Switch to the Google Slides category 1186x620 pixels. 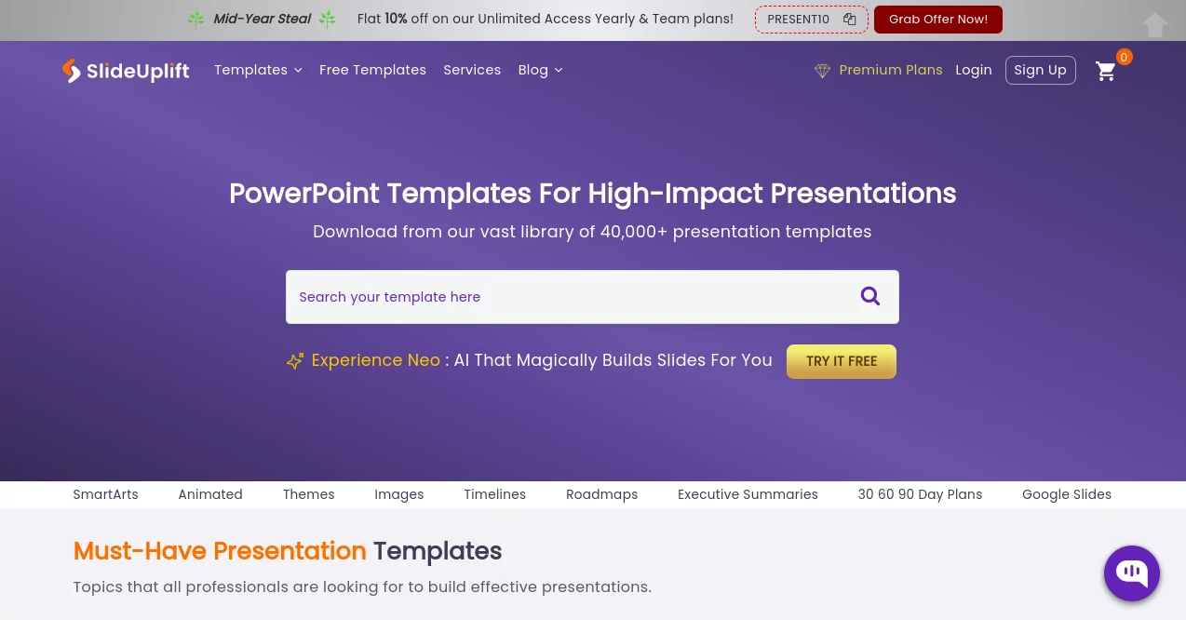[1067, 494]
